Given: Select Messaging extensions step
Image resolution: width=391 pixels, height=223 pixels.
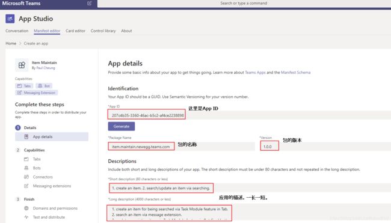Looking at the screenshot, I should (x=52, y=186).
